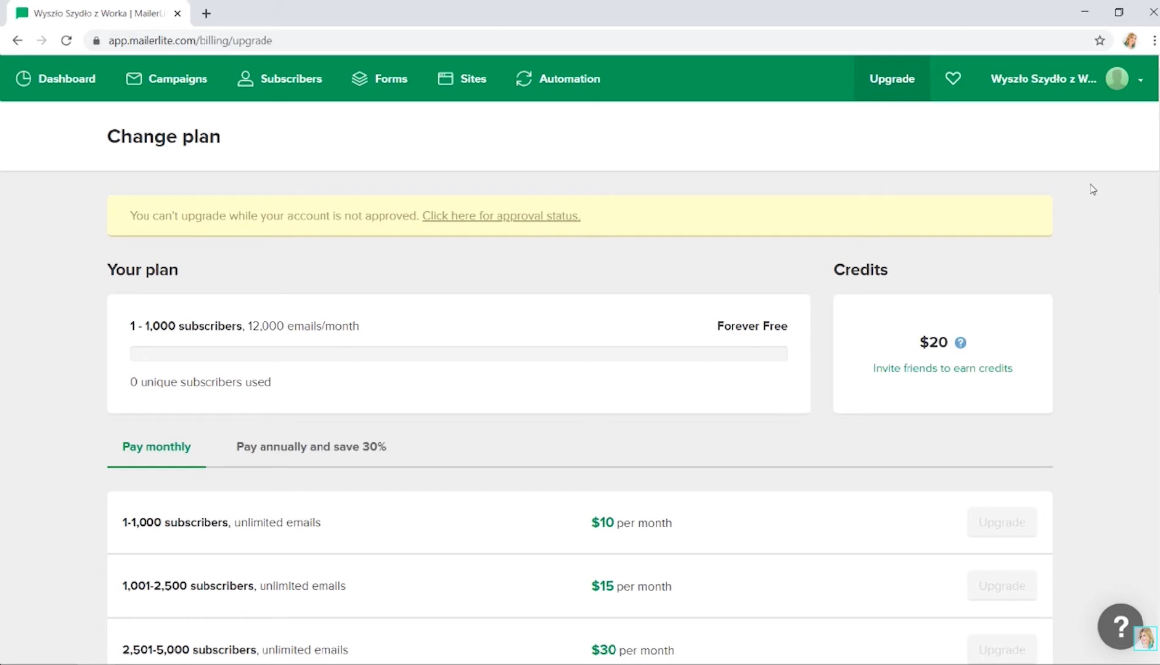Click the Change plan heading

coord(163,137)
